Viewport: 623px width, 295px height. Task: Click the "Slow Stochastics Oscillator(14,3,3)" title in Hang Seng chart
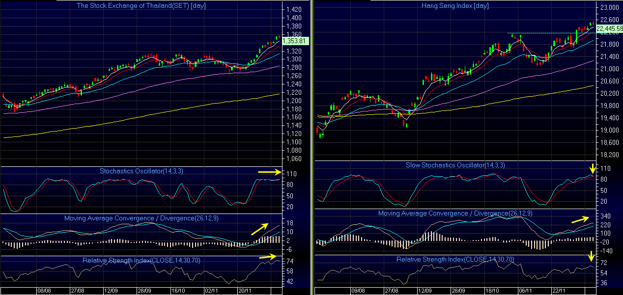[455, 165]
